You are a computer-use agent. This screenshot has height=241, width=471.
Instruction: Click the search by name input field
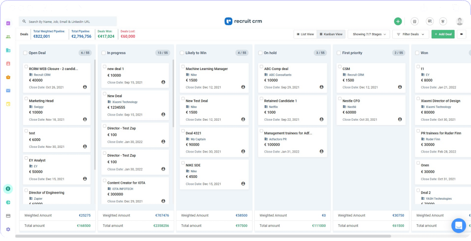pos(68,21)
